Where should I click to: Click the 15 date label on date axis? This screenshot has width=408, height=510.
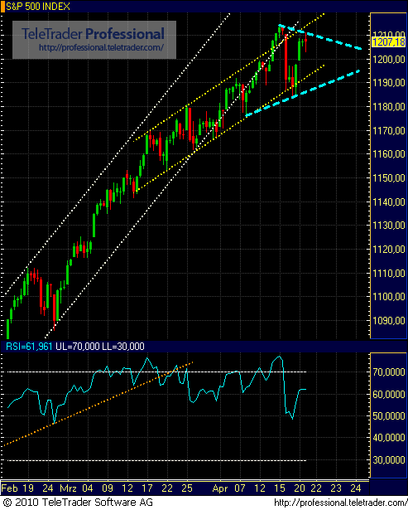280,488
